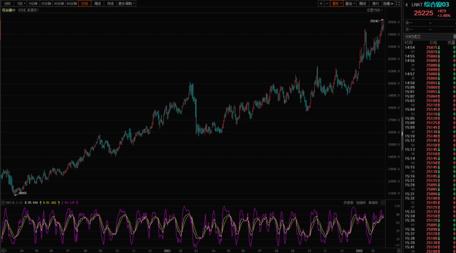The height and width of the screenshot is (253, 456).
Task: Click the timeline scroll-right arrow icon
Action: point(398,251)
